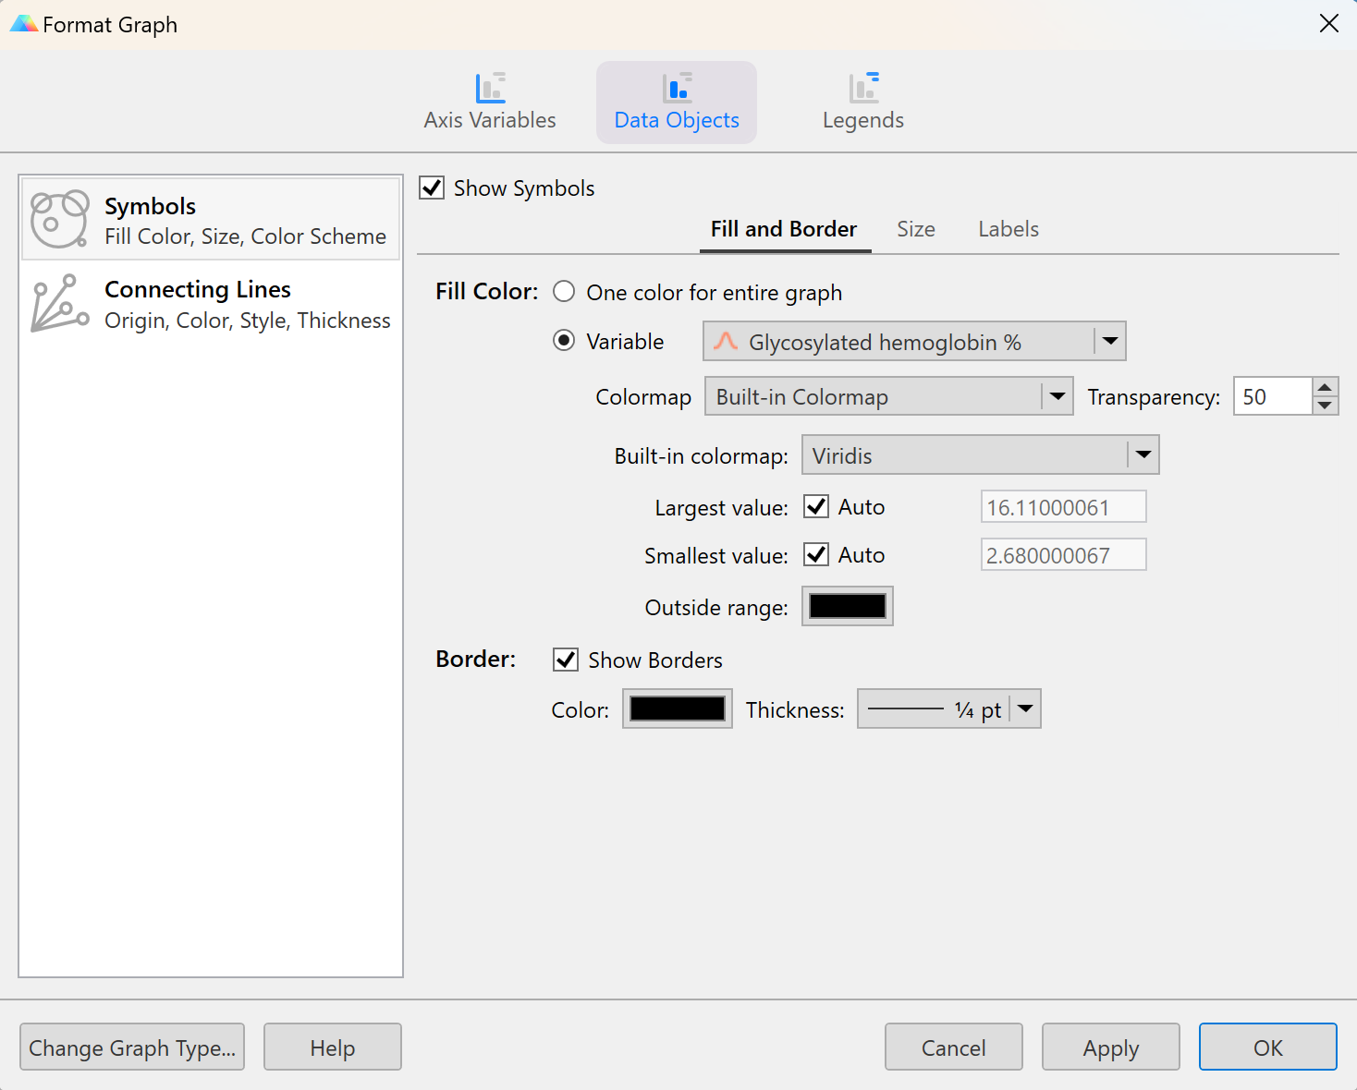
Task: Select the Connecting Lines icon
Action: click(x=58, y=303)
